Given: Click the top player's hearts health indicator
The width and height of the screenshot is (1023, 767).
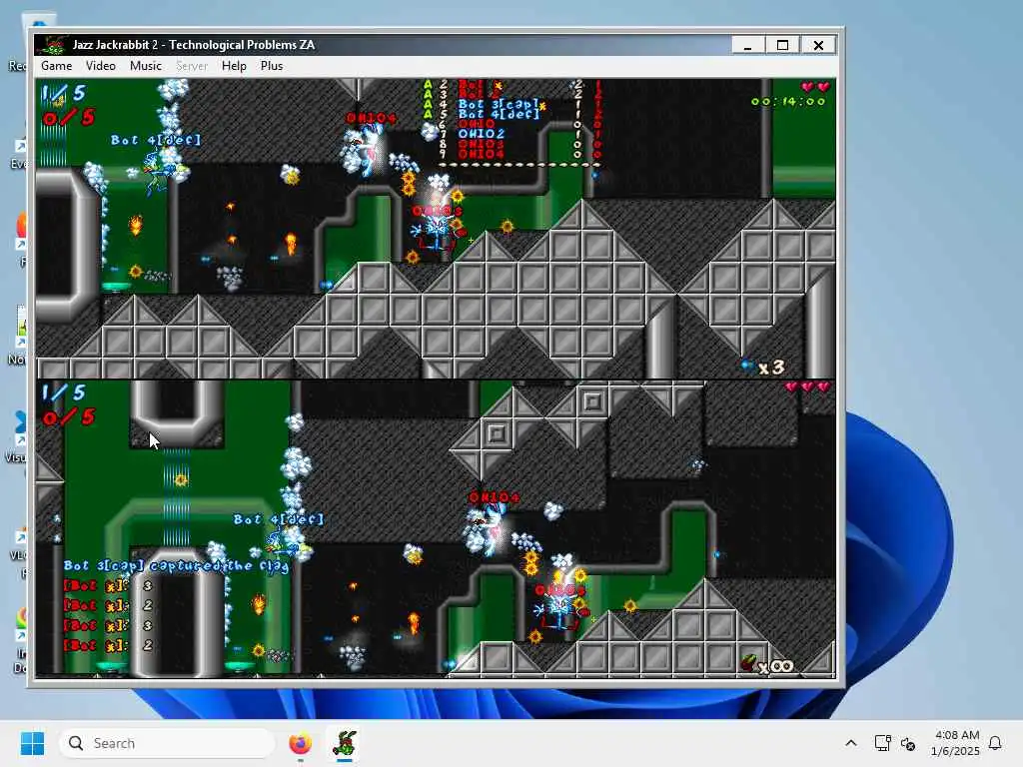Looking at the screenshot, I should coord(815,87).
